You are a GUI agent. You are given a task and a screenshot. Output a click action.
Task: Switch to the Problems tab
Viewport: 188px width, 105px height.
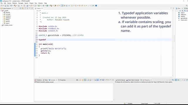click(x=38, y=80)
